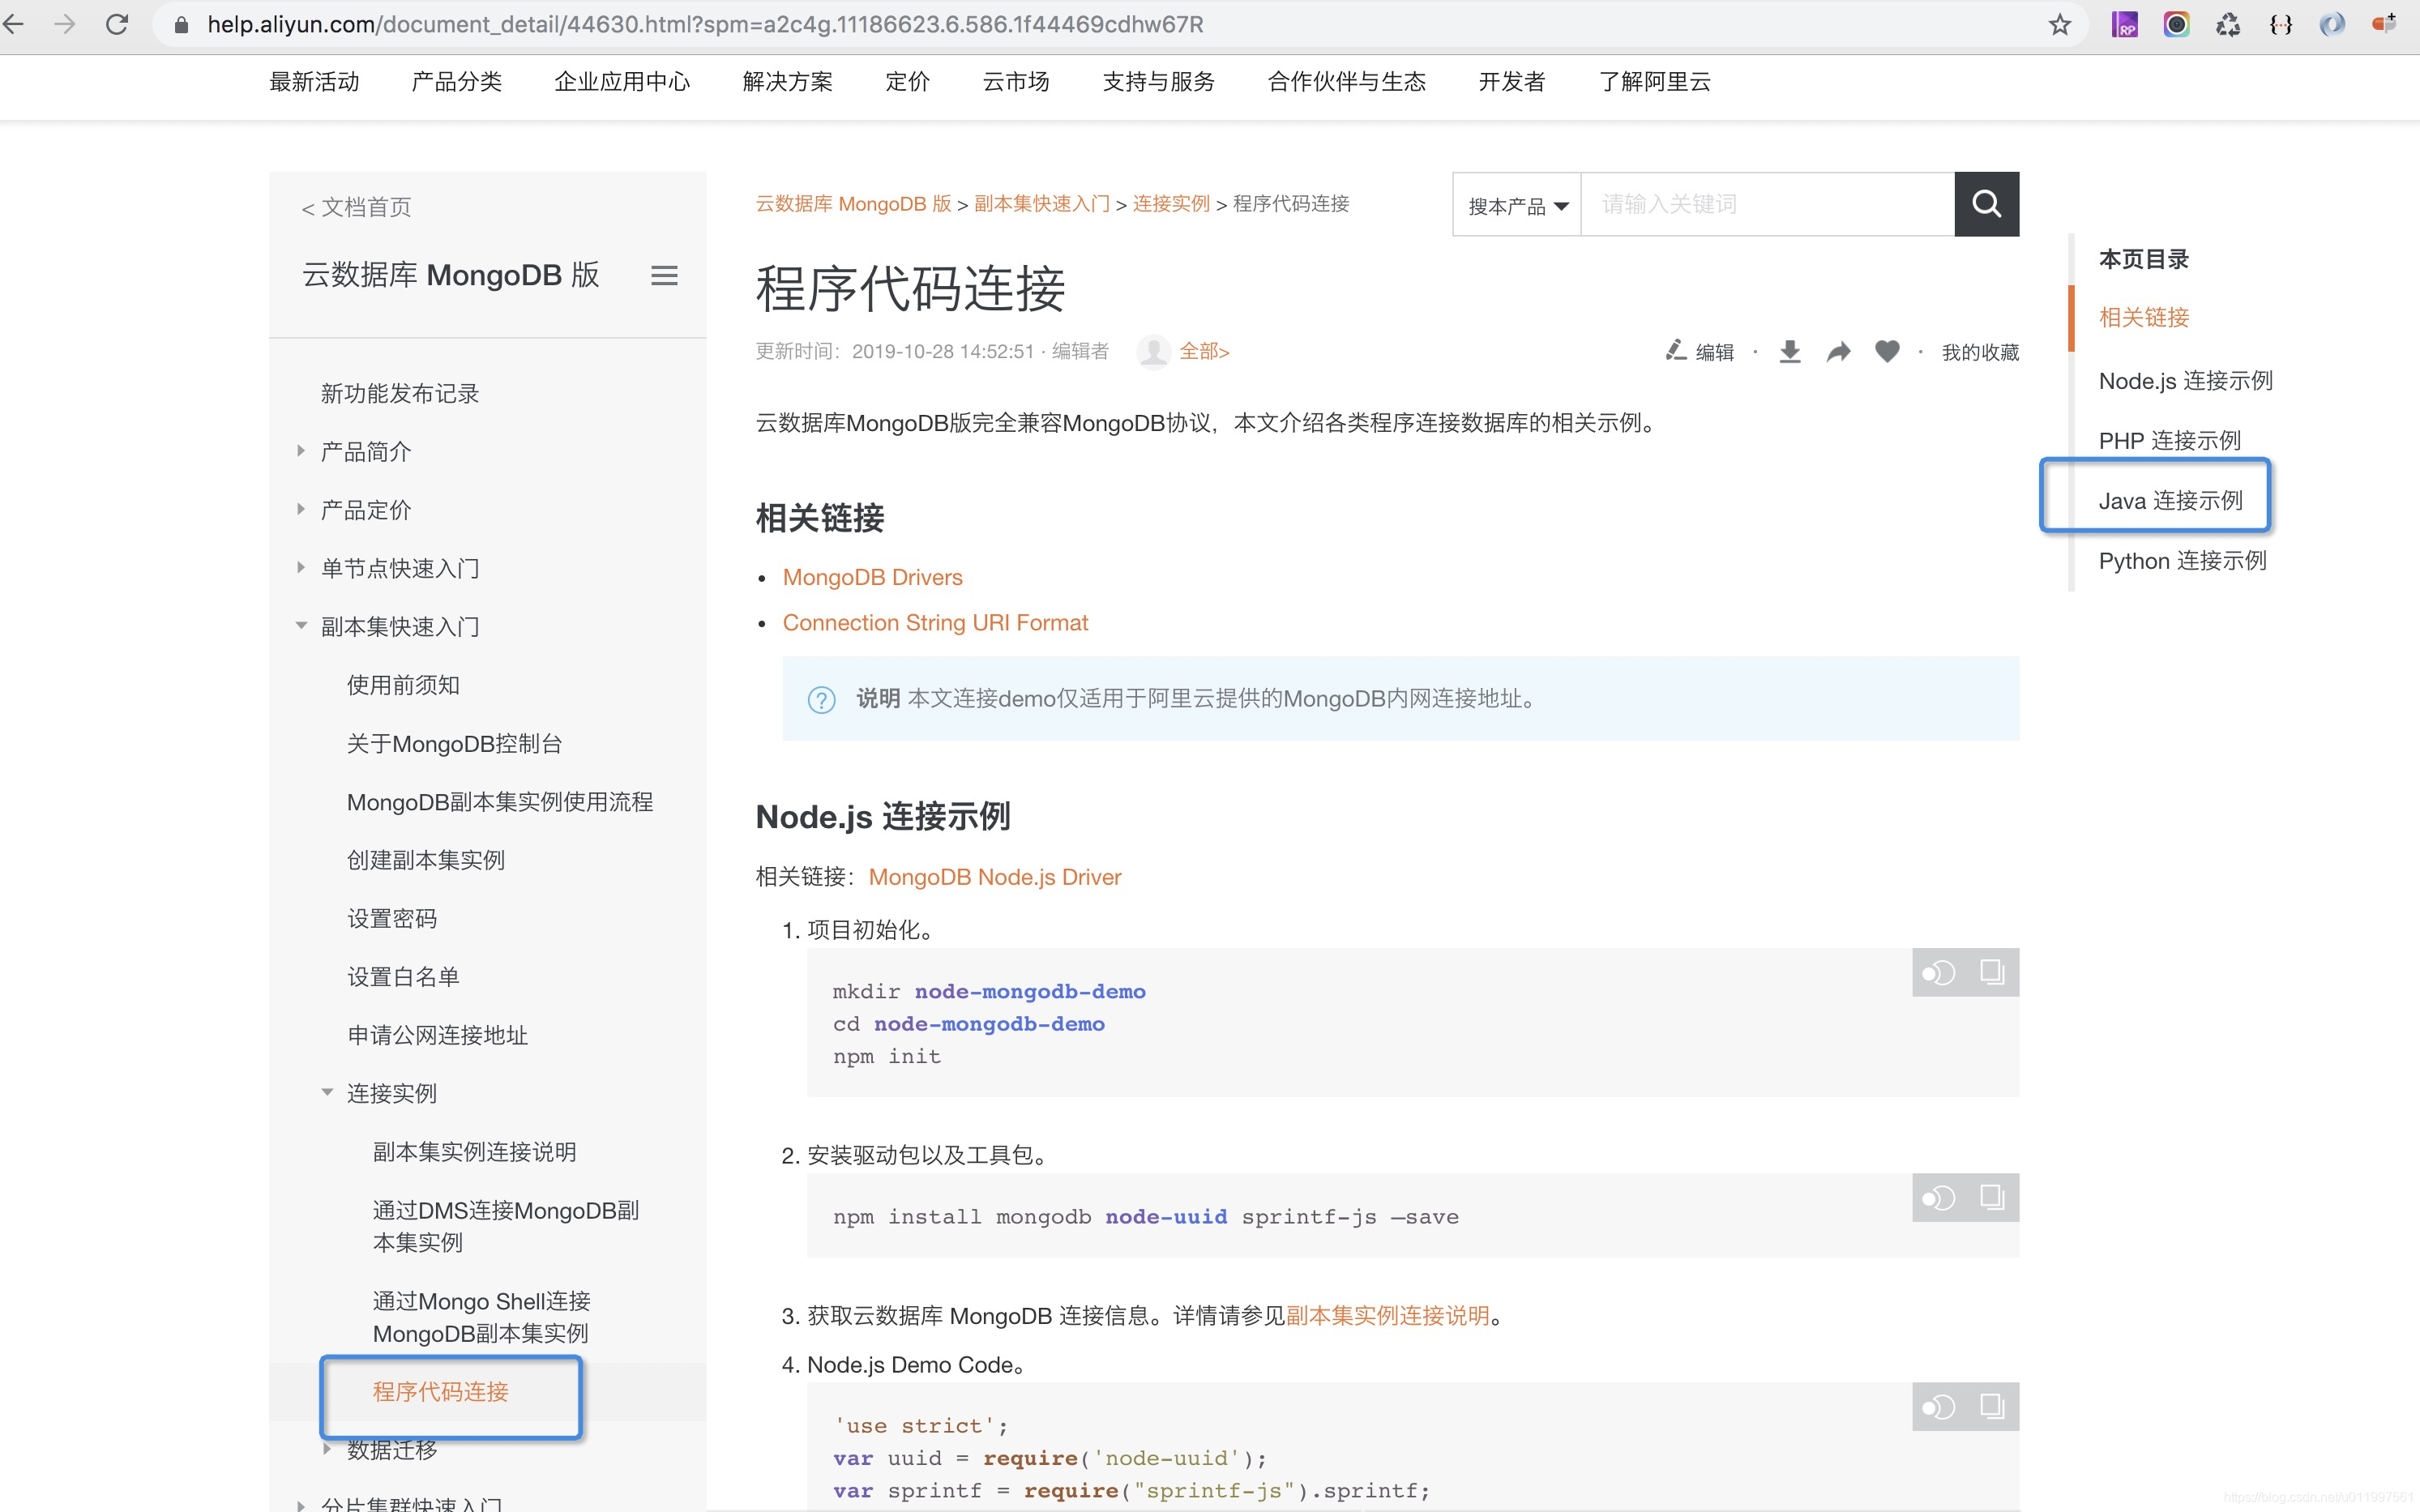Jump to PHP 连接示例 in page contents
This screenshot has width=2420, height=1512.
[2169, 441]
